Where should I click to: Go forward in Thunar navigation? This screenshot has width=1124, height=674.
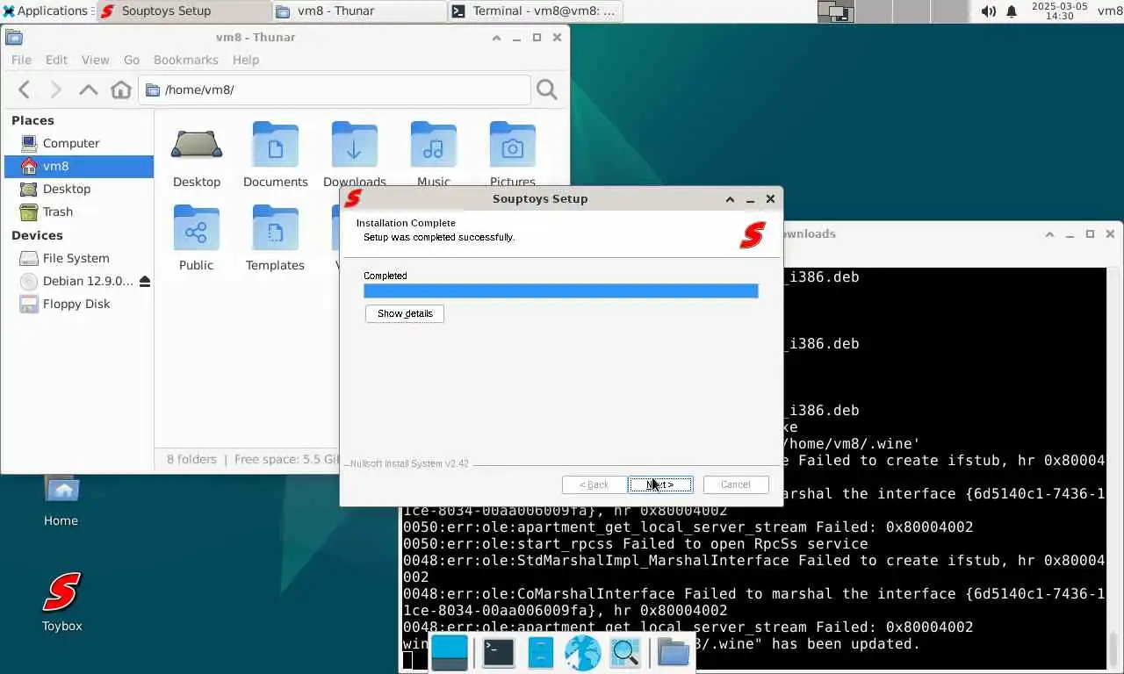(56, 90)
